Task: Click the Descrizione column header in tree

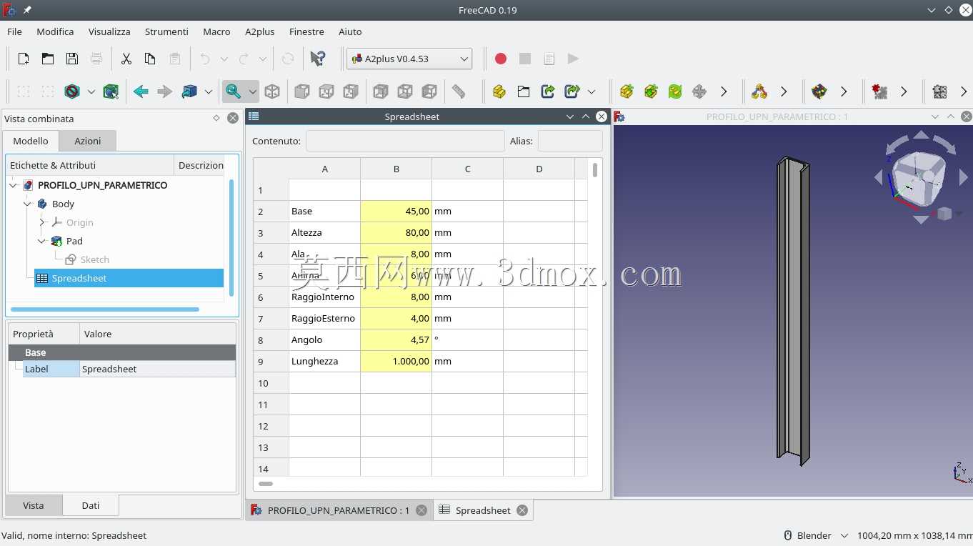Action: pos(201,165)
